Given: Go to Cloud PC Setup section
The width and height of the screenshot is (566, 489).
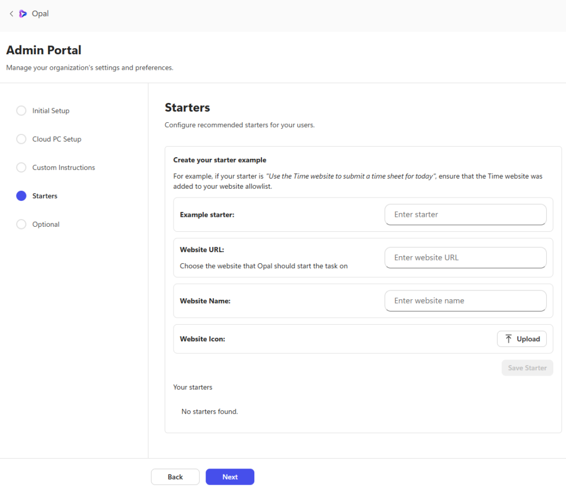Looking at the screenshot, I should pyautogui.click(x=57, y=139).
